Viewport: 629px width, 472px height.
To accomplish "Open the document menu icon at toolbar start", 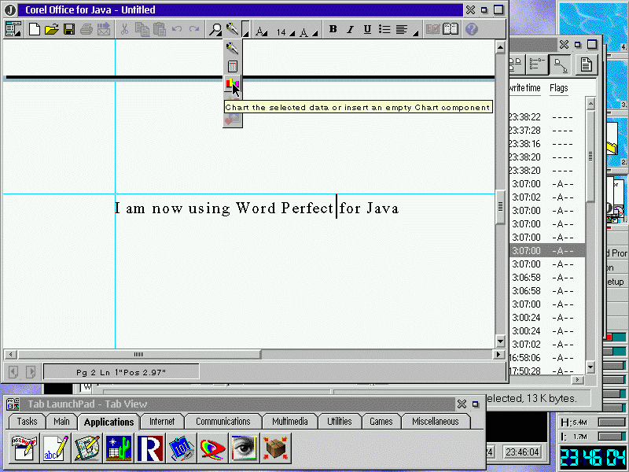I will pyautogui.click(x=13, y=29).
